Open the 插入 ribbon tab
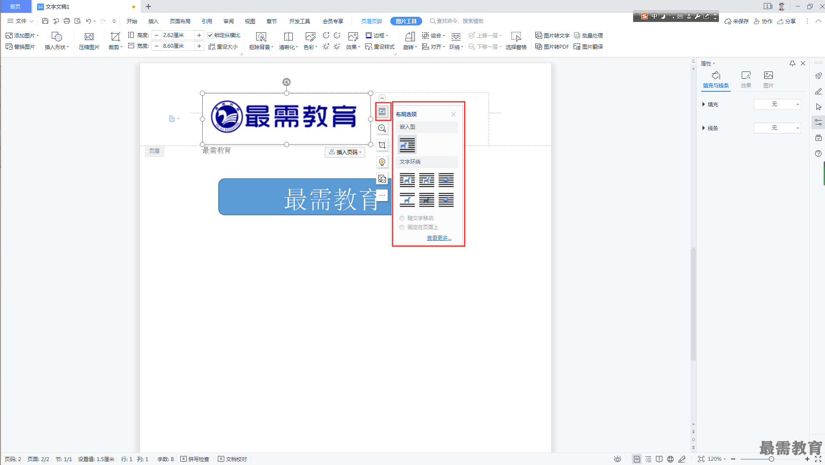Viewport: 825px width, 465px height. coord(154,21)
